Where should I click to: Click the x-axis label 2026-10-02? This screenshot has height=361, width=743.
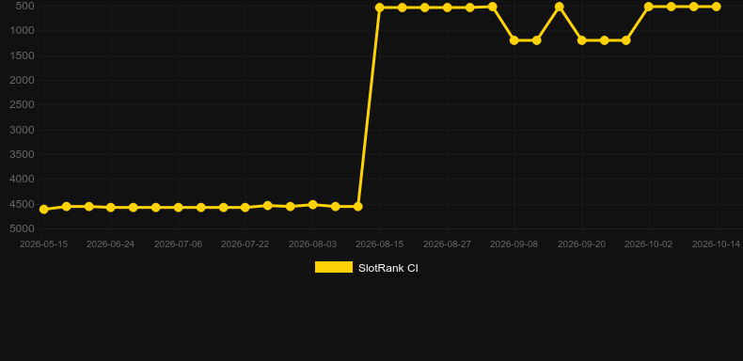(648, 244)
